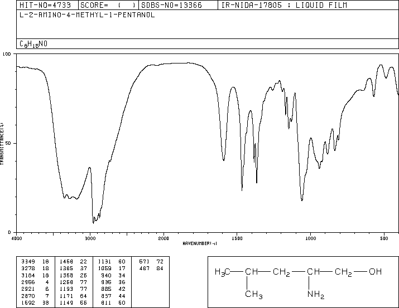This screenshot has width=399, height=308.
Task: Select the 3349 peak table entry
Action: [35, 262]
